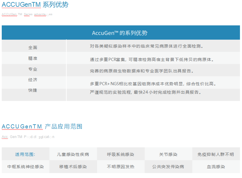Click the heading 'ACCUGenTM 产品应用范围'

click(42, 126)
